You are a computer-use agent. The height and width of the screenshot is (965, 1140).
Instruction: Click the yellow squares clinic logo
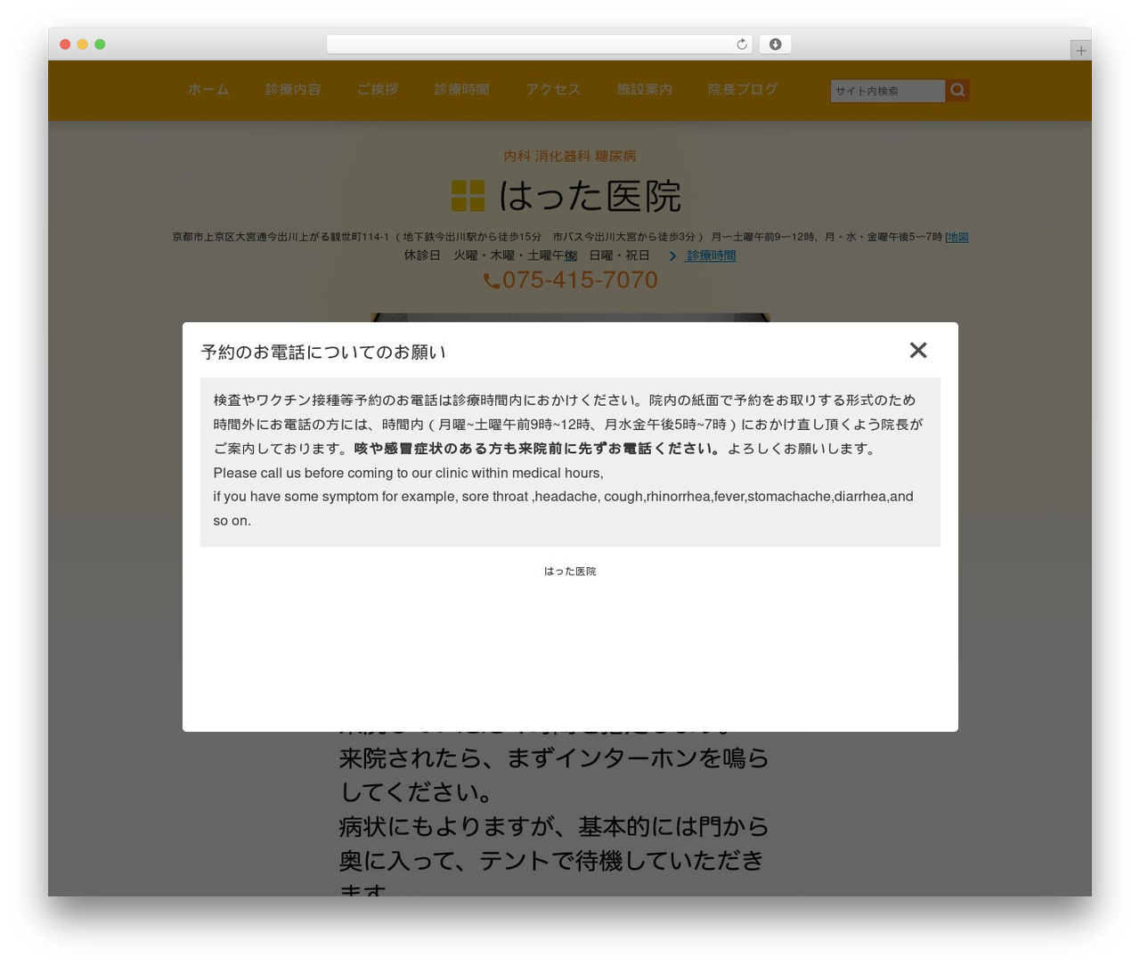tap(468, 196)
